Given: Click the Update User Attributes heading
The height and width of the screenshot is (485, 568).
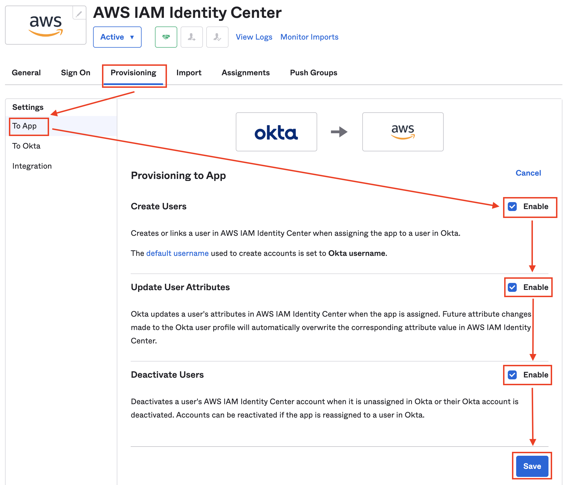Looking at the screenshot, I should pos(180,287).
